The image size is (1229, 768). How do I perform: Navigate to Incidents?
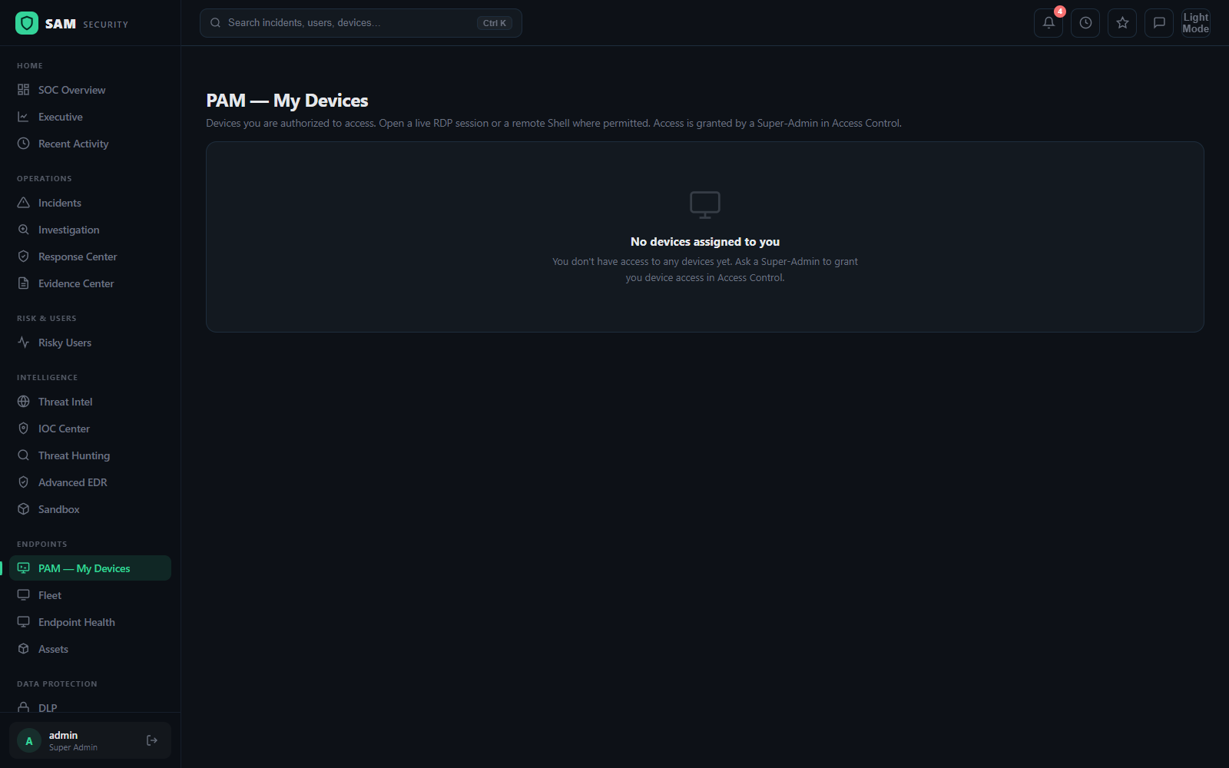90,203
